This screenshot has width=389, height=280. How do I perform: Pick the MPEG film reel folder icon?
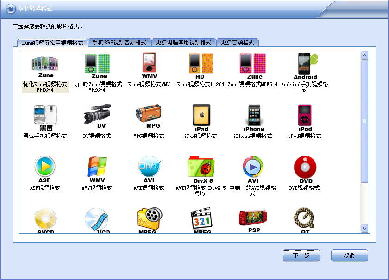click(x=149, y=220)
